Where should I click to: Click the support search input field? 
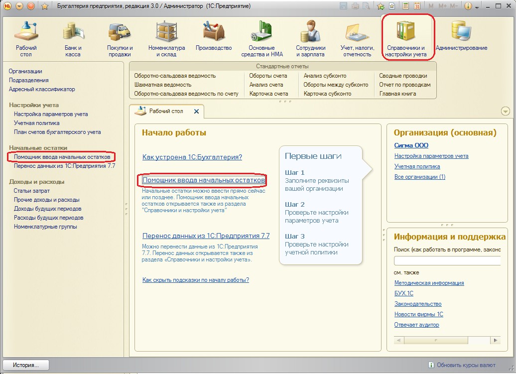447,261
